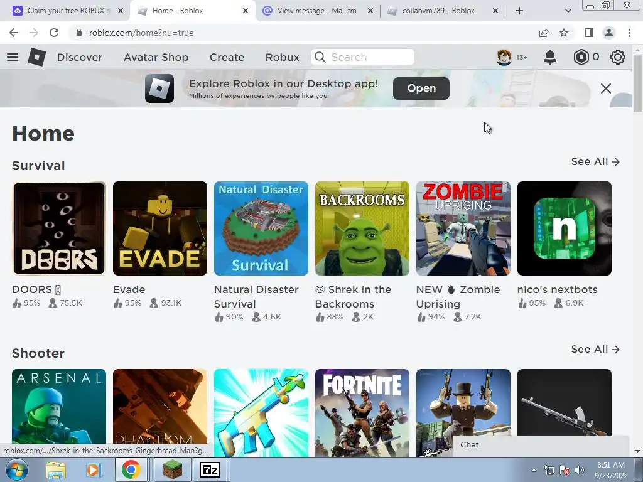643x482 pixels.
Task: Open the Roblox hamburger navigation menu
Action: (13, 57)
